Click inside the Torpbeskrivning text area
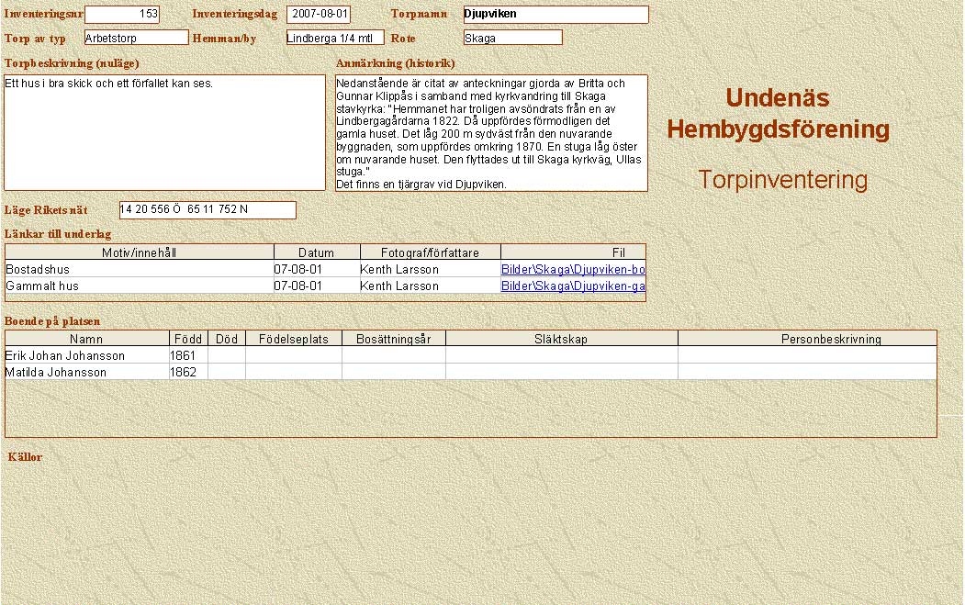The width and height of the screenshot is (965, 605). point(165,132)
